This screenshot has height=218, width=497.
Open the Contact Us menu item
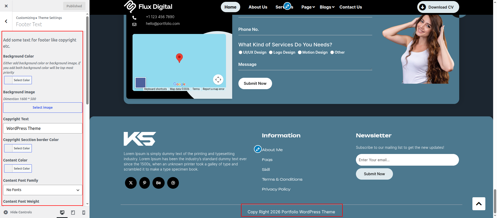[351, 7]
